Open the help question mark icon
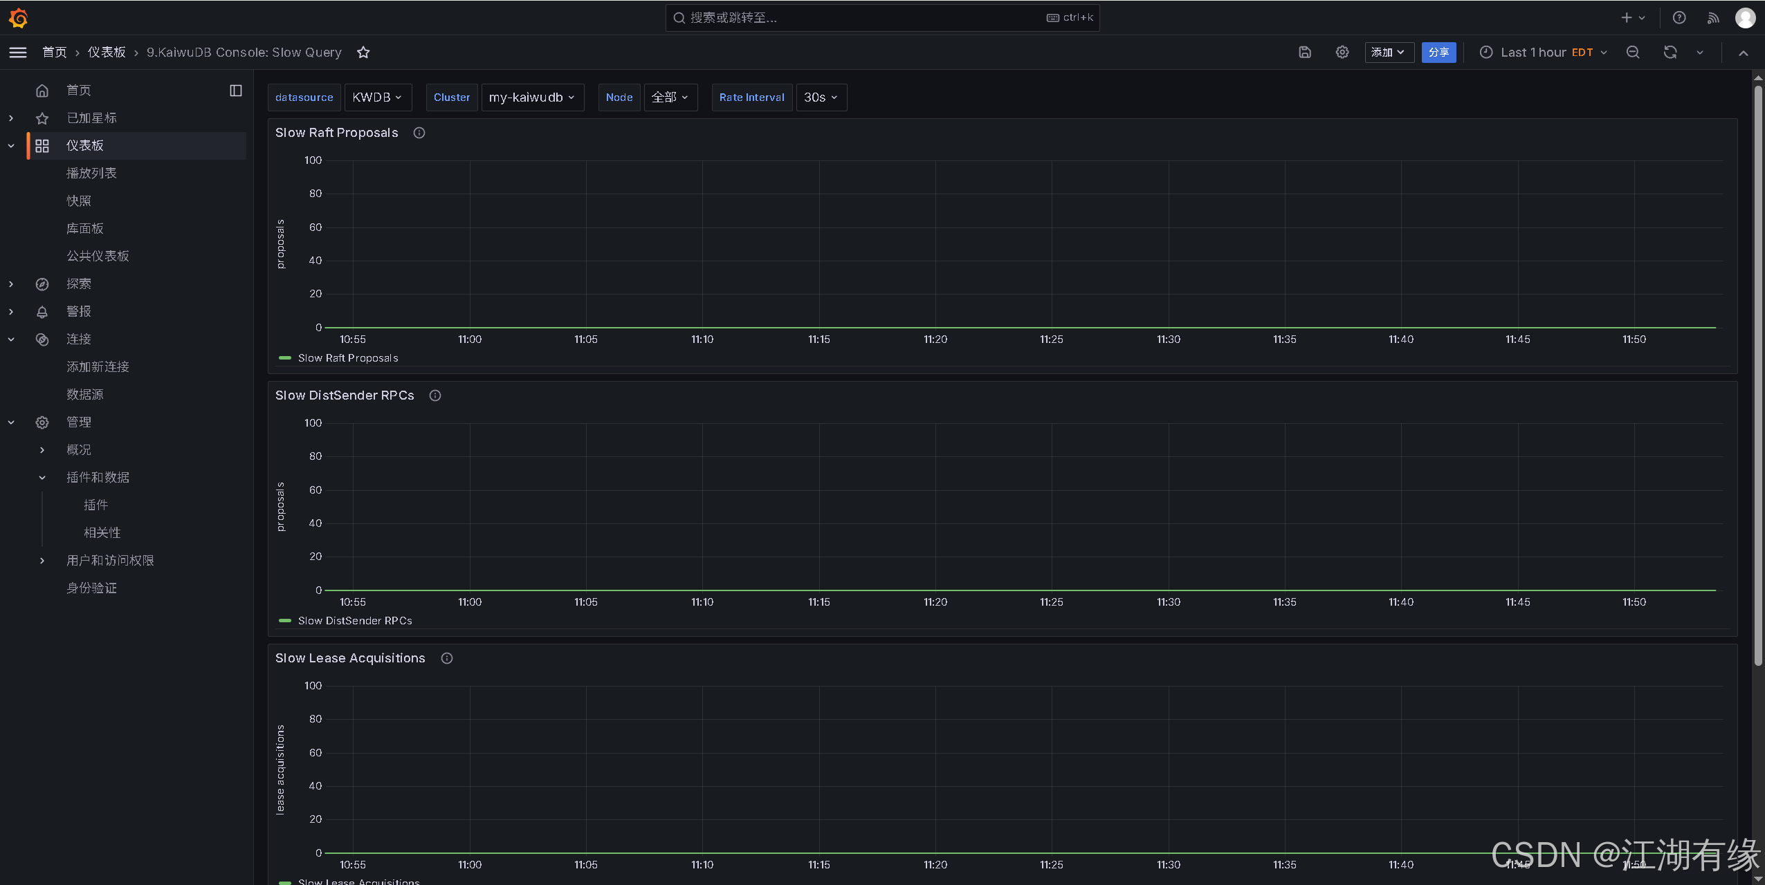The width and height of the screenshot is (1765, 885). click(x=1679, y=18)
